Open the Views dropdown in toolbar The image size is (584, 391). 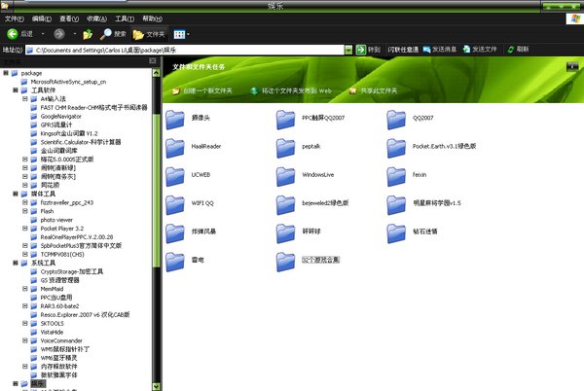182,33
